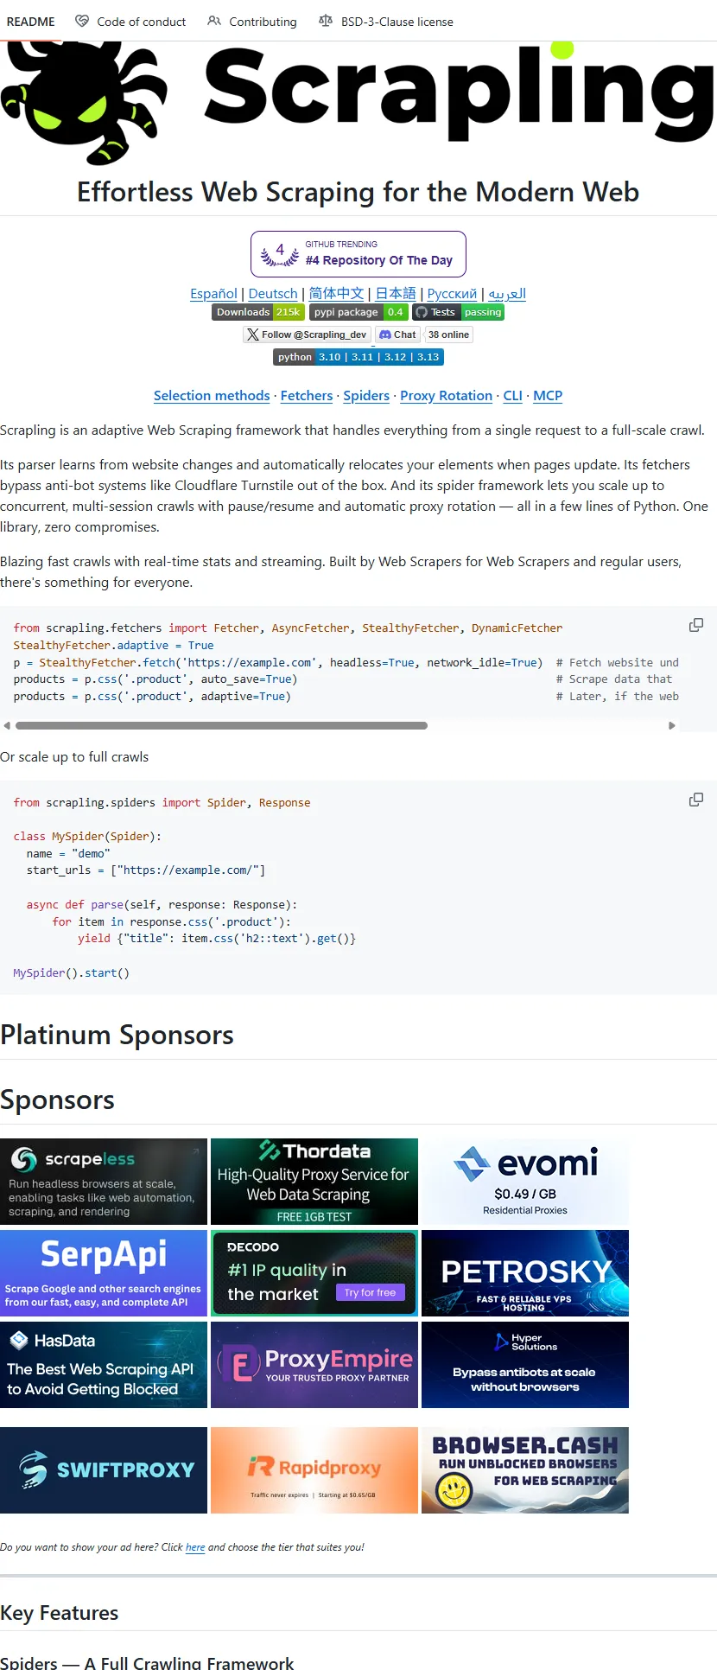
Task: Switch to the README tab
Action: tap(31, 22)
